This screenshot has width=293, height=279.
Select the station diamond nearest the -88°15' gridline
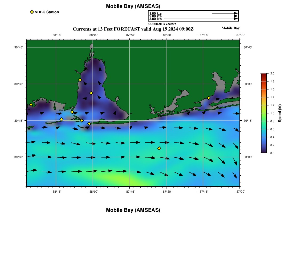coord(61,119)
